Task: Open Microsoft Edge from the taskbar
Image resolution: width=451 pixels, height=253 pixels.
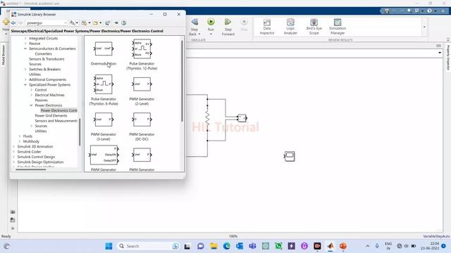Action: click(227, 246)
